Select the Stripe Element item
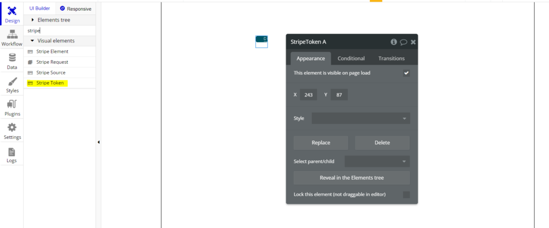This screenshot has width=549, height=228. coord(60,52)
